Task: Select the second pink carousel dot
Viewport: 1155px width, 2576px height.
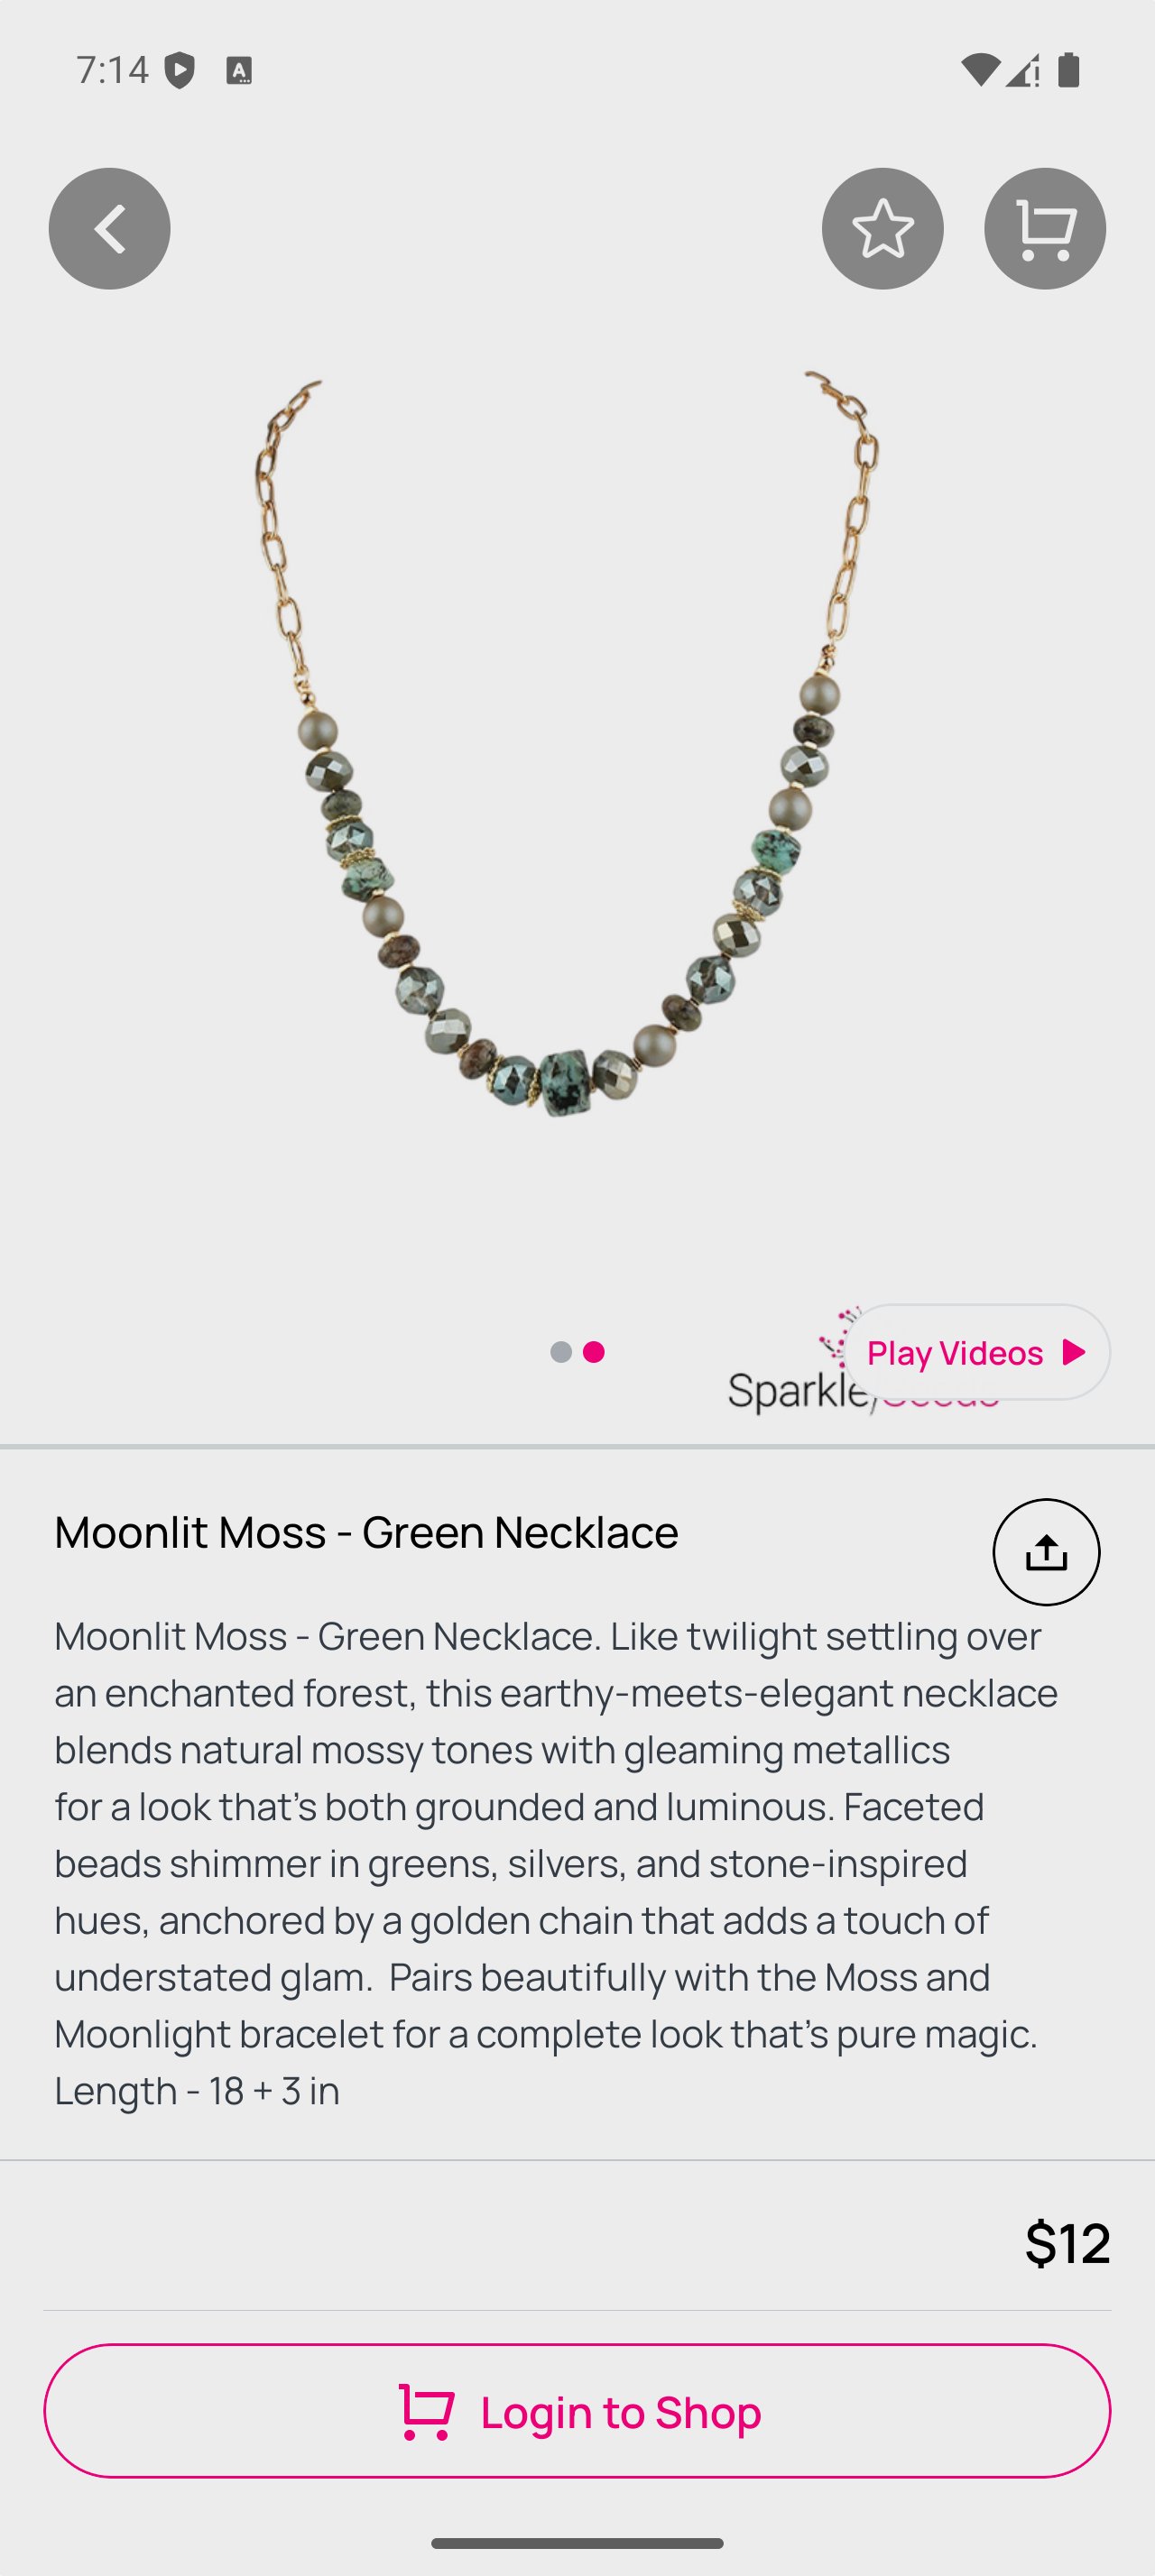Action: [x=594, y=1352]
